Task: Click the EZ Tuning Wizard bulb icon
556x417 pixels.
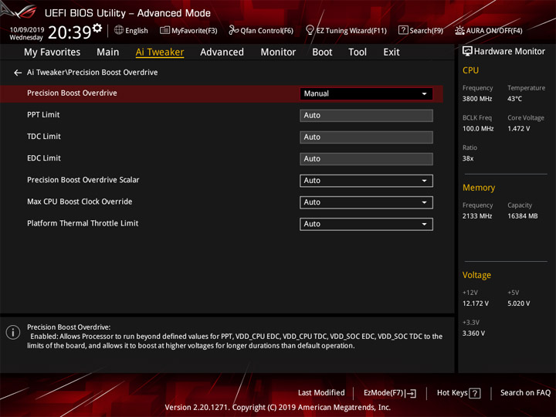Action: coord(310,30)
